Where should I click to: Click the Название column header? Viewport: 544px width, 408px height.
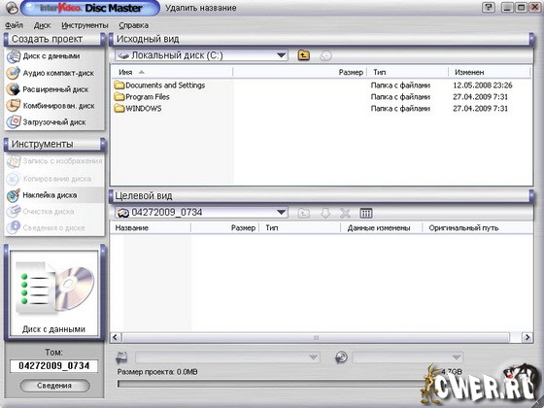(x=151, y=228)
